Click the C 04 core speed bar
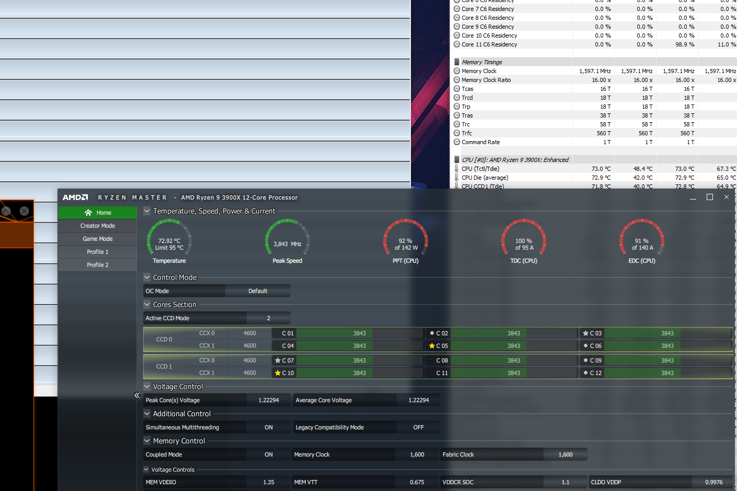 pos(360,346)
